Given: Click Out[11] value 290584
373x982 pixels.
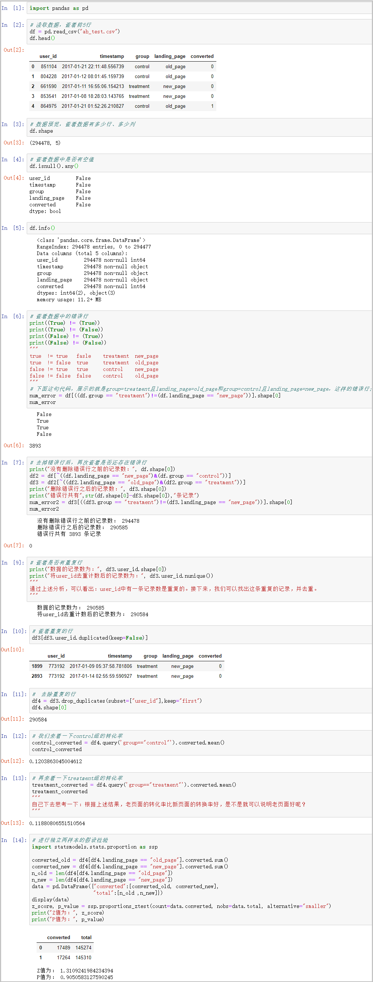Looking at the screenshot, I should coord(38,720).
